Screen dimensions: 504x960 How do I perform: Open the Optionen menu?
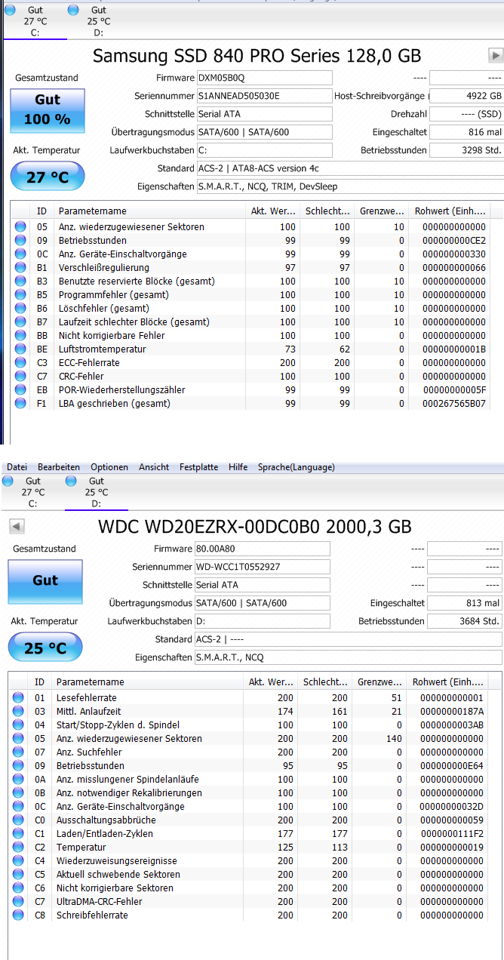click(x=109, y=467)
